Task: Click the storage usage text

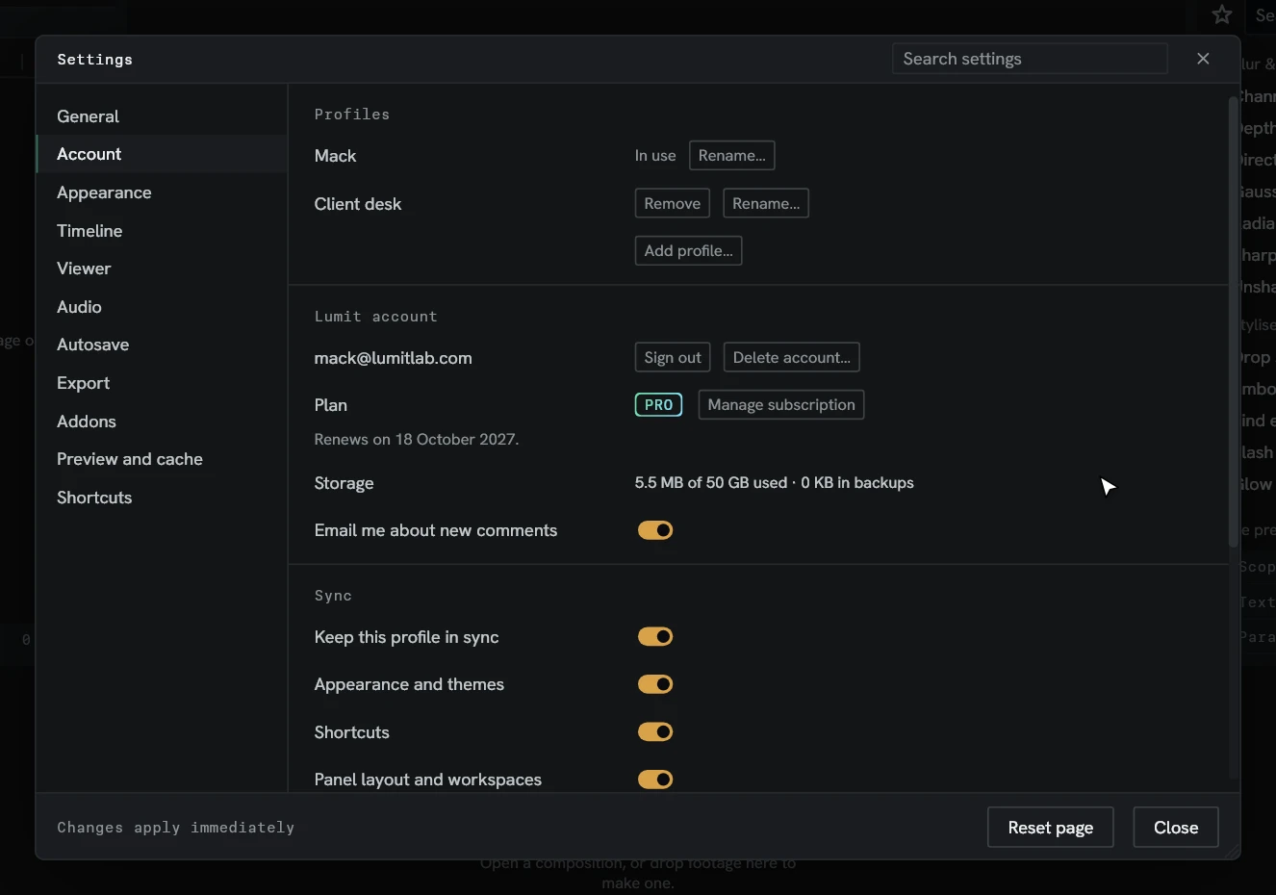Action: [x=774, y=483]
